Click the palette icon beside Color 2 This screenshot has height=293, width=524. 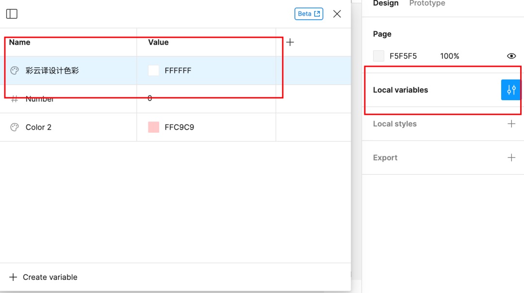click(15, 127)
